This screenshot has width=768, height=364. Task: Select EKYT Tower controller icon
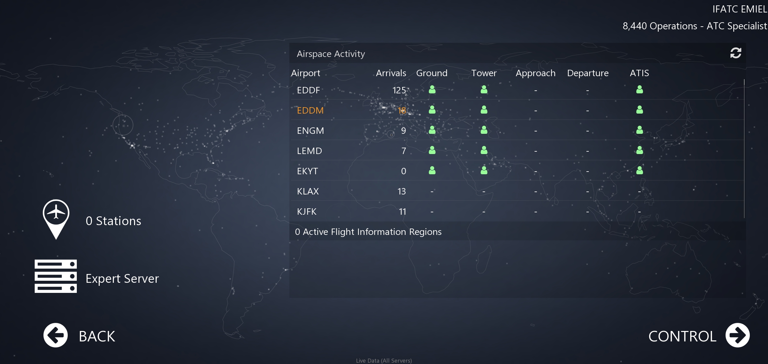484,171
